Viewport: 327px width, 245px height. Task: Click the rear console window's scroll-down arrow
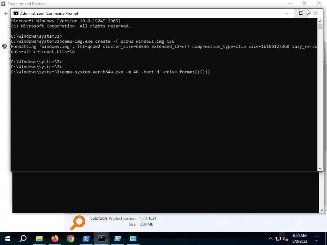coord(321,210)
